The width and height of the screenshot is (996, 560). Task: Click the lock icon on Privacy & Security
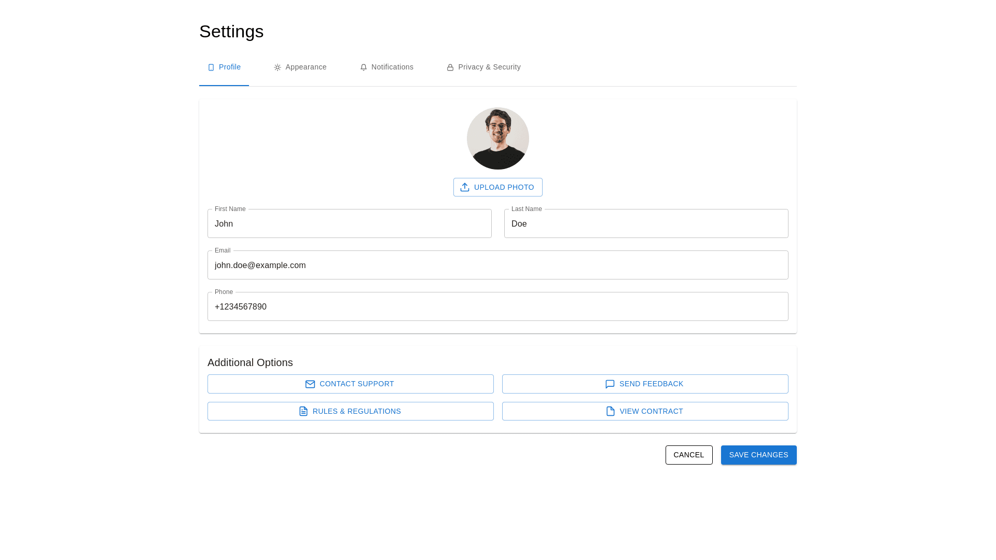450,67
